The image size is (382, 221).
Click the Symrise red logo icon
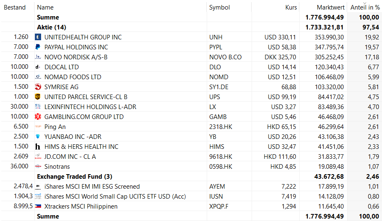(38, 87)
